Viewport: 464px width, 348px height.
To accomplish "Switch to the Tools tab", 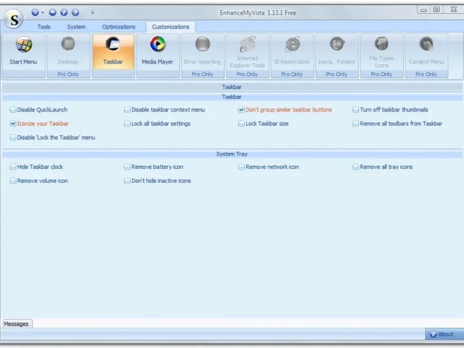I will pos(44,27).
